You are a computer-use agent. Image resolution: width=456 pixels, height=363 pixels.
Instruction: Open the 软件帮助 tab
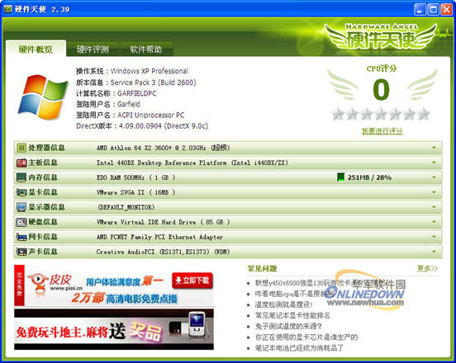pos(146,49)
